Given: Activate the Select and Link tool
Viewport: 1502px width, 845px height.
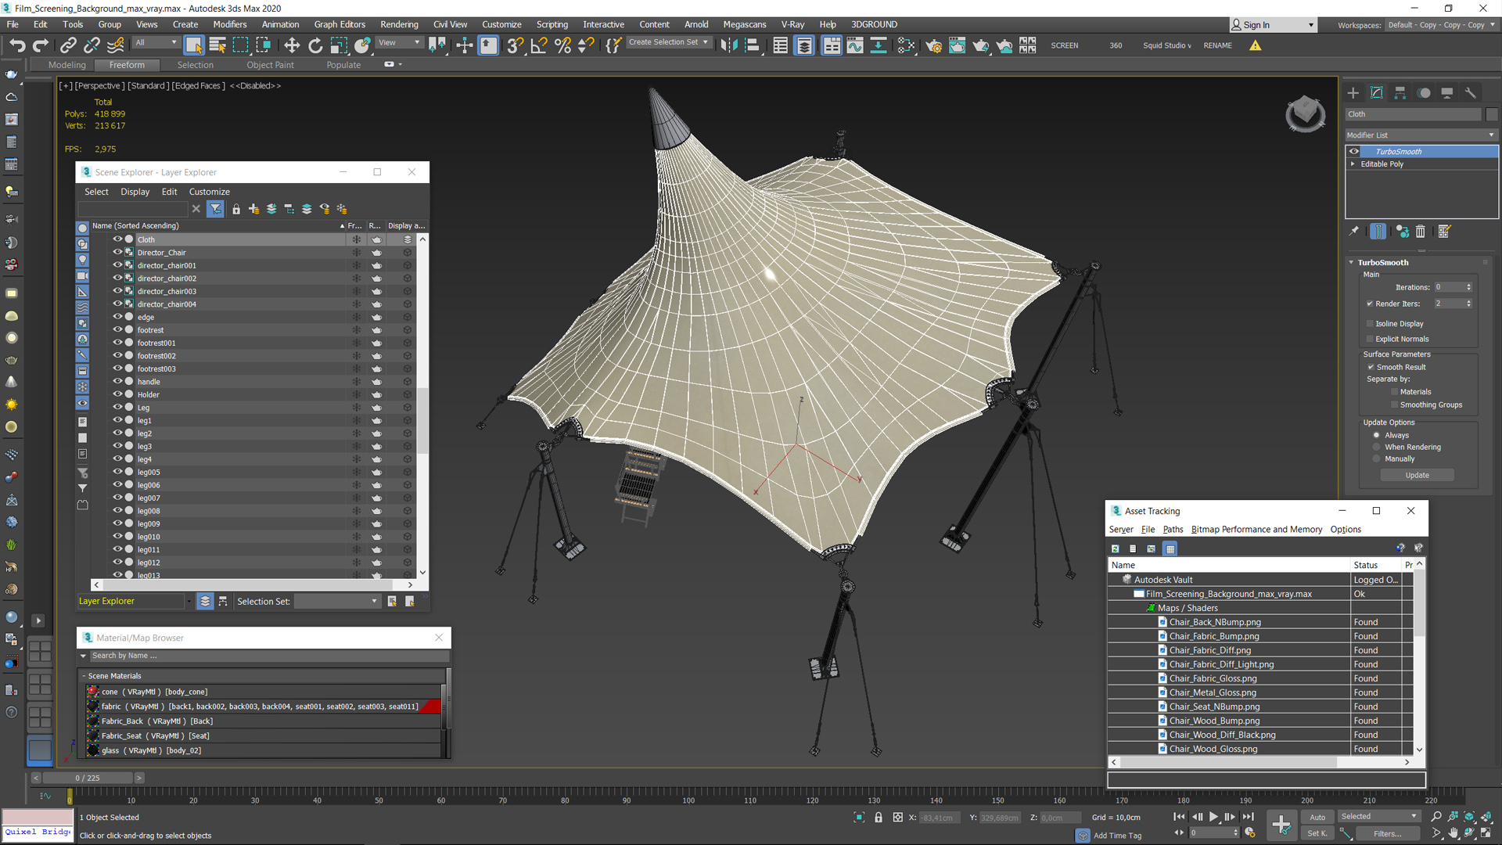Looking at the screenshot, I should tap(69, 45).
